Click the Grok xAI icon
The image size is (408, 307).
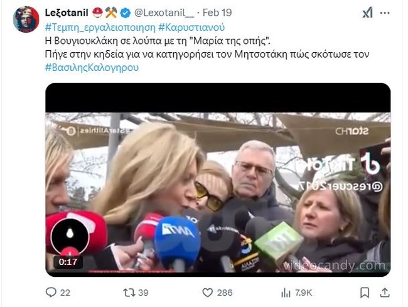click(x=368, y=13)
